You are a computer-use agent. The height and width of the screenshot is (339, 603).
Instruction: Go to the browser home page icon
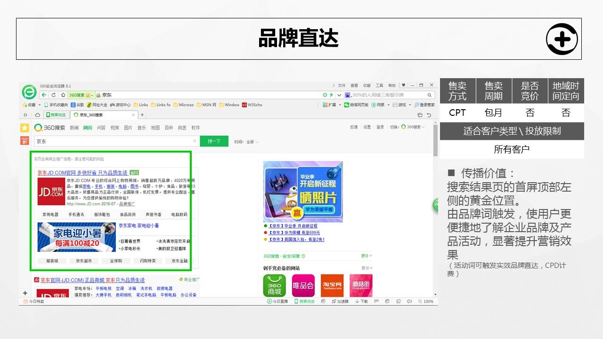(62, 95)
